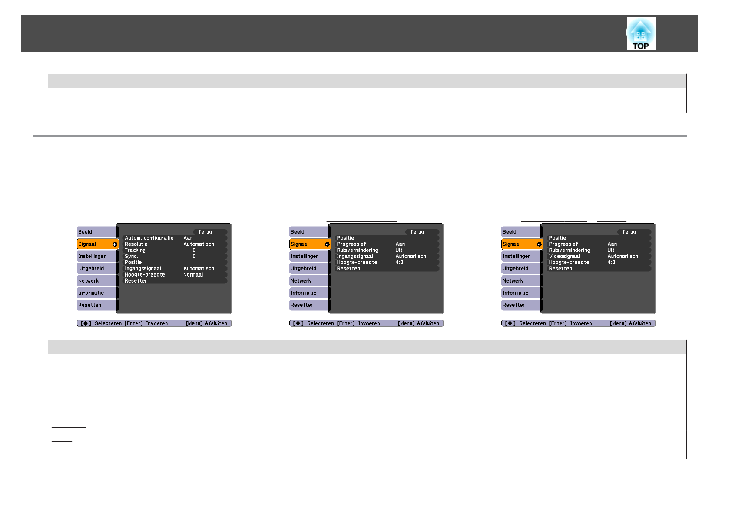This screenshot has height=517, width=732.
Task: Select Positie row in the left menu
Action: click(x=175, y=262)
